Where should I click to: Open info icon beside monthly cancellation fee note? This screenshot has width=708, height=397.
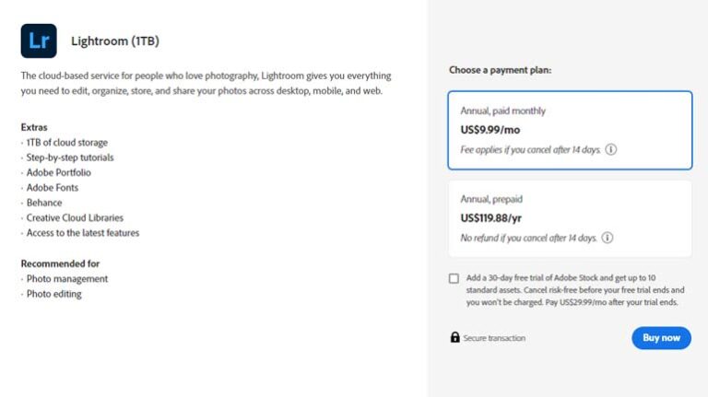pyautogui.click(x=610, y=149)
